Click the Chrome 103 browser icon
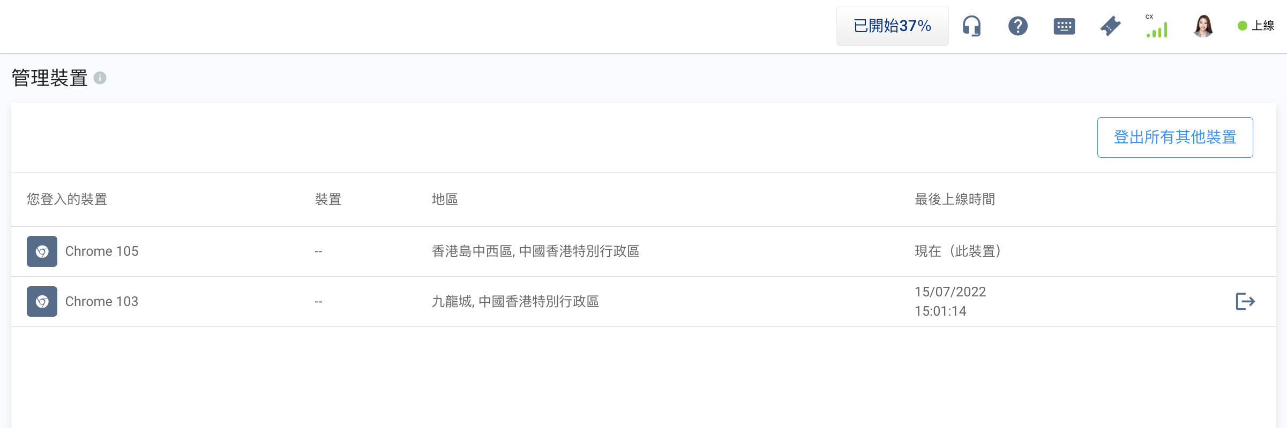The width and height of the screenshot is (1287, 428). click(x=42, y=302)
